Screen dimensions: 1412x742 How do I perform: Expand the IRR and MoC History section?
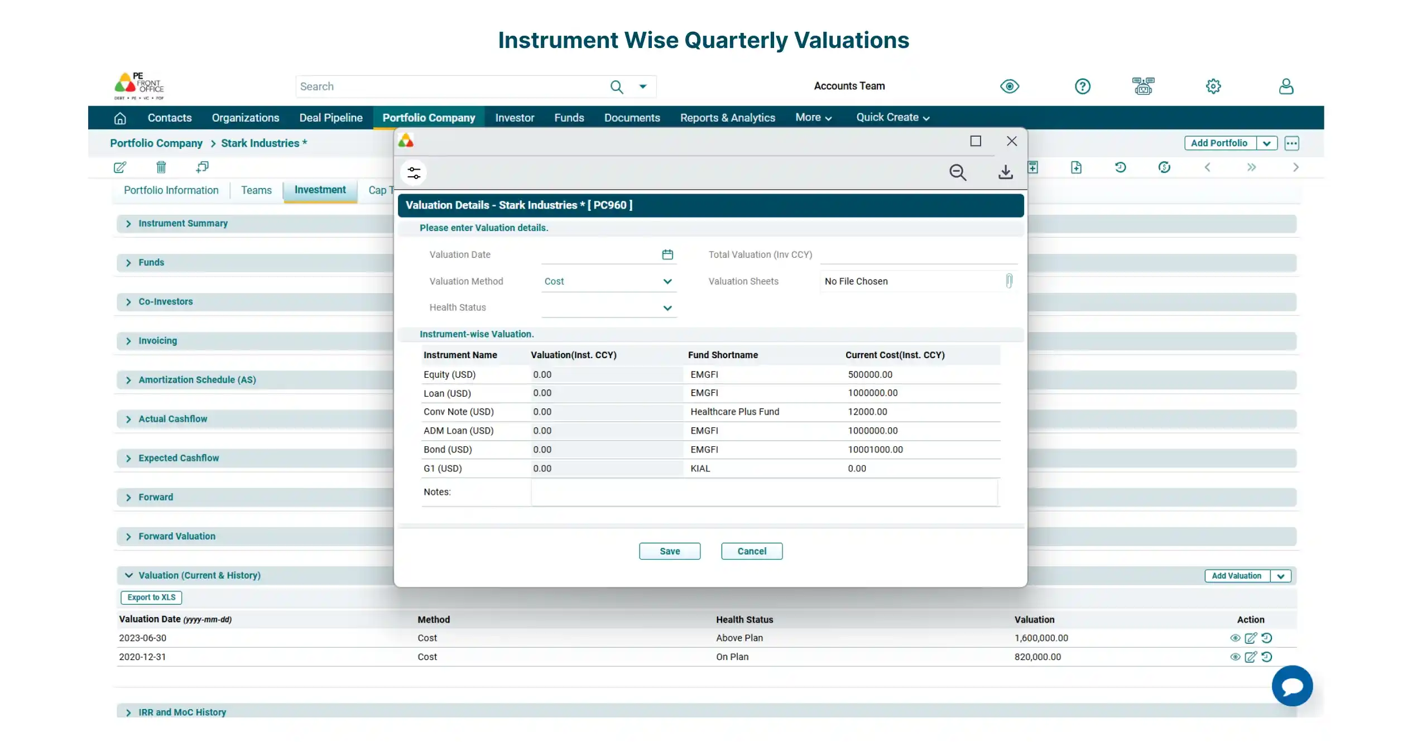128,712
